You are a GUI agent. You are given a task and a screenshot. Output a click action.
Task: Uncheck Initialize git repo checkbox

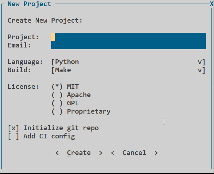pyautogui.click(x=14, y=128)
